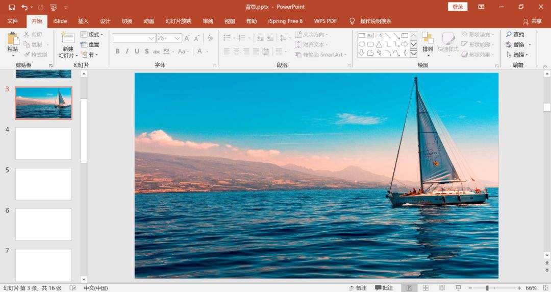Click the fit slide to window icon

[x=545, y=288]
